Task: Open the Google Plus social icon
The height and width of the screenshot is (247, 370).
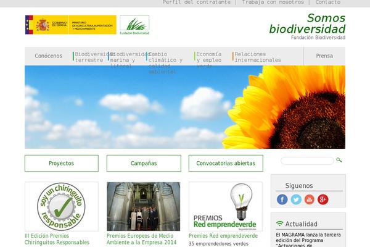Action: click(323, 199)
